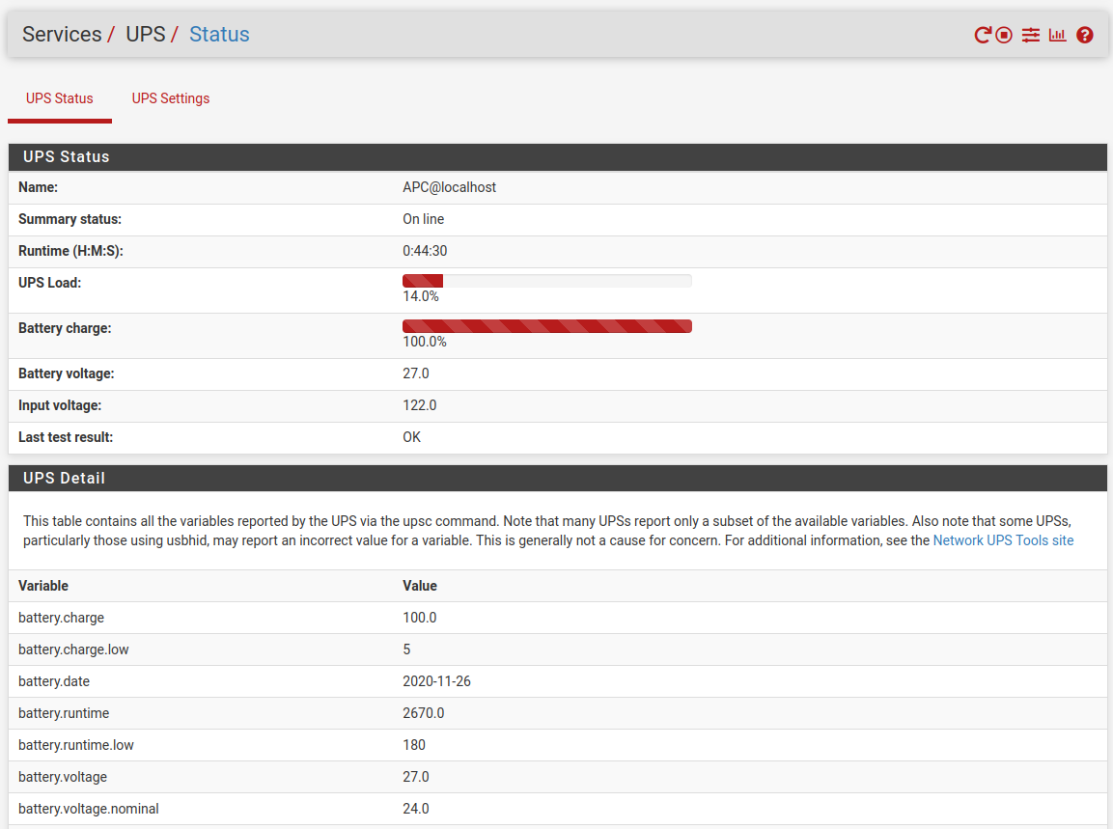Click the Variable column header
Viewport: 1113px width, 829px height.
click(x=43, y=586)
